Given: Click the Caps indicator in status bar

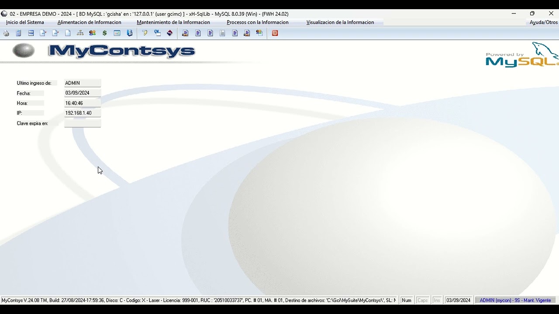Looking at the screenshot, I should 422,300.
